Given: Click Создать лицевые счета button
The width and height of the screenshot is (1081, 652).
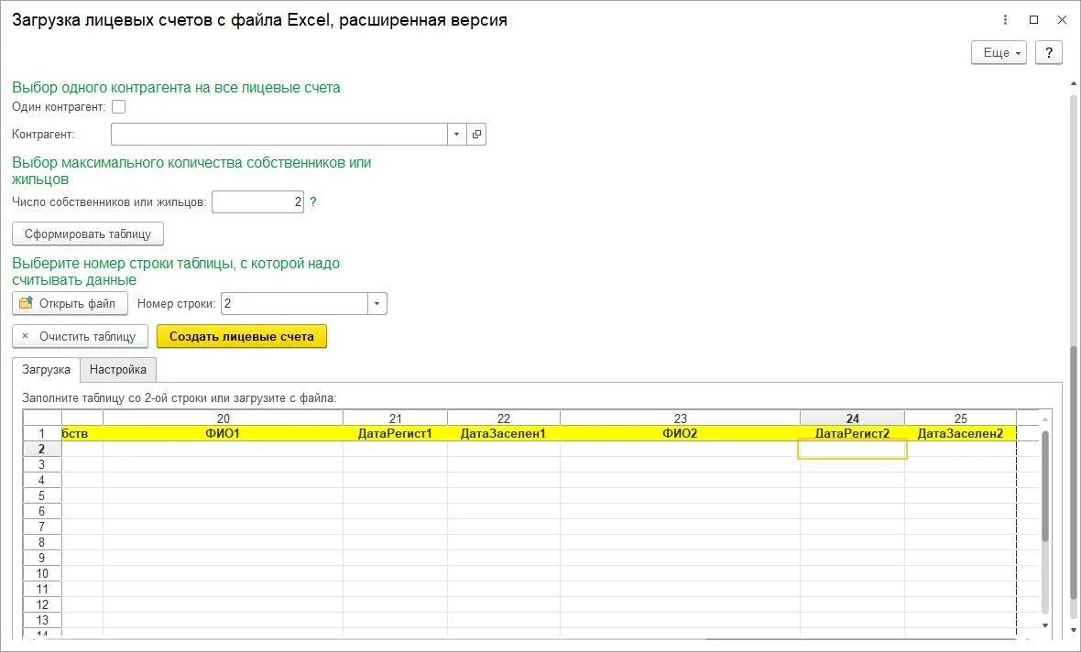Looking at the screenshot, I should click(242, 336).
